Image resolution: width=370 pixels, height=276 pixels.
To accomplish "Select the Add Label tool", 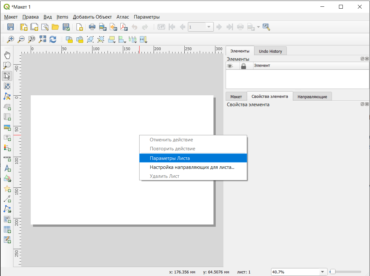I will 7,138.
